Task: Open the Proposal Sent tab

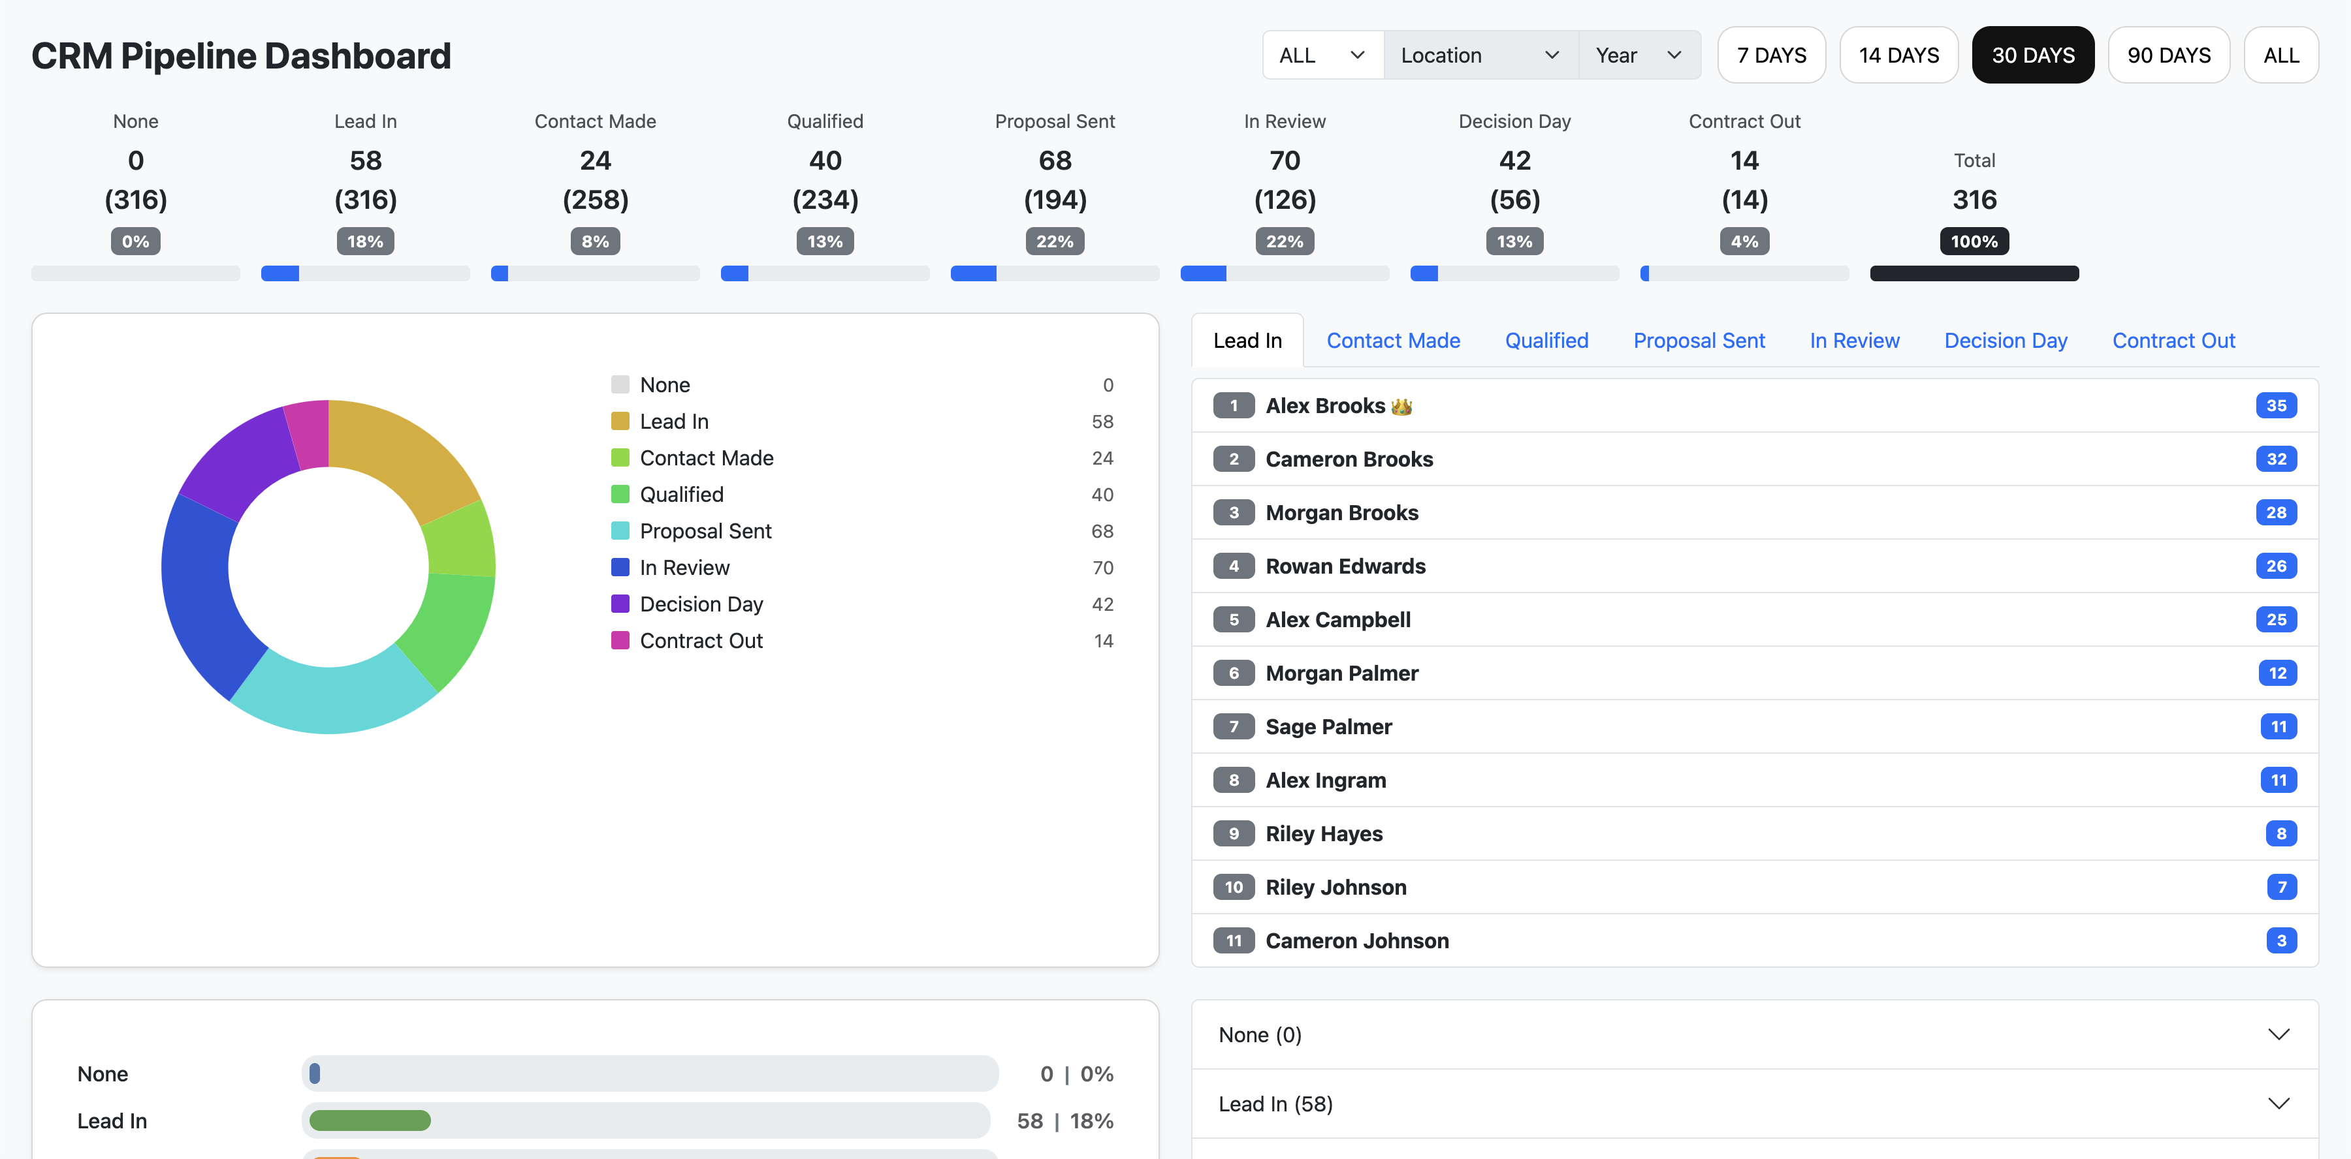Action: pos(1699,340)
